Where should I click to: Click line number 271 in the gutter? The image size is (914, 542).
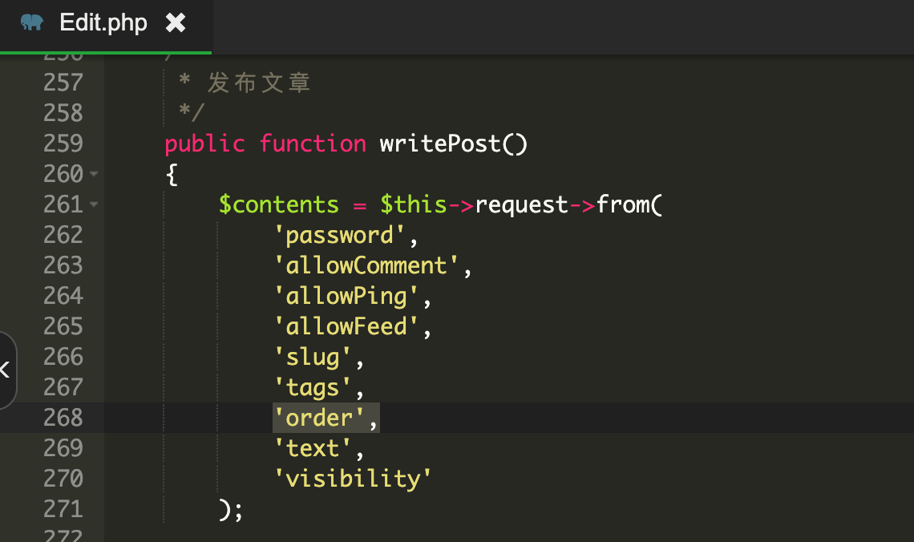tap(63, 509)
